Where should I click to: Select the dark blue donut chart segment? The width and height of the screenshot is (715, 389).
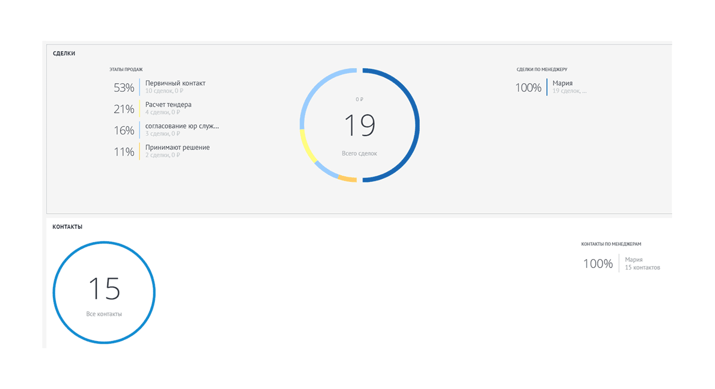click(417, 125)
